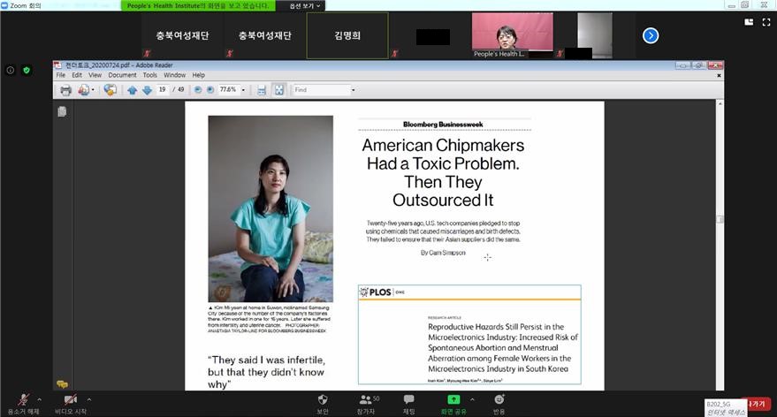Viewport: 777px width, 417px height.
Task: Click the green screen sharing notification banner
Action: (198, 6)
